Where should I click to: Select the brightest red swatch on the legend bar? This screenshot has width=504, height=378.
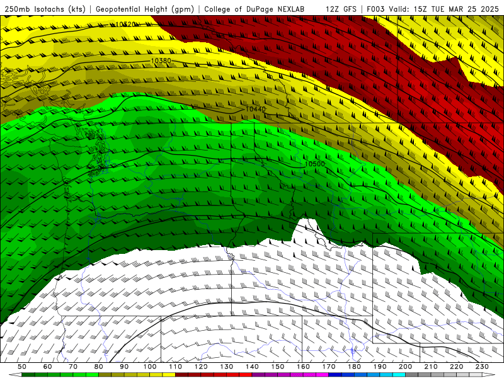coord(246,375)
